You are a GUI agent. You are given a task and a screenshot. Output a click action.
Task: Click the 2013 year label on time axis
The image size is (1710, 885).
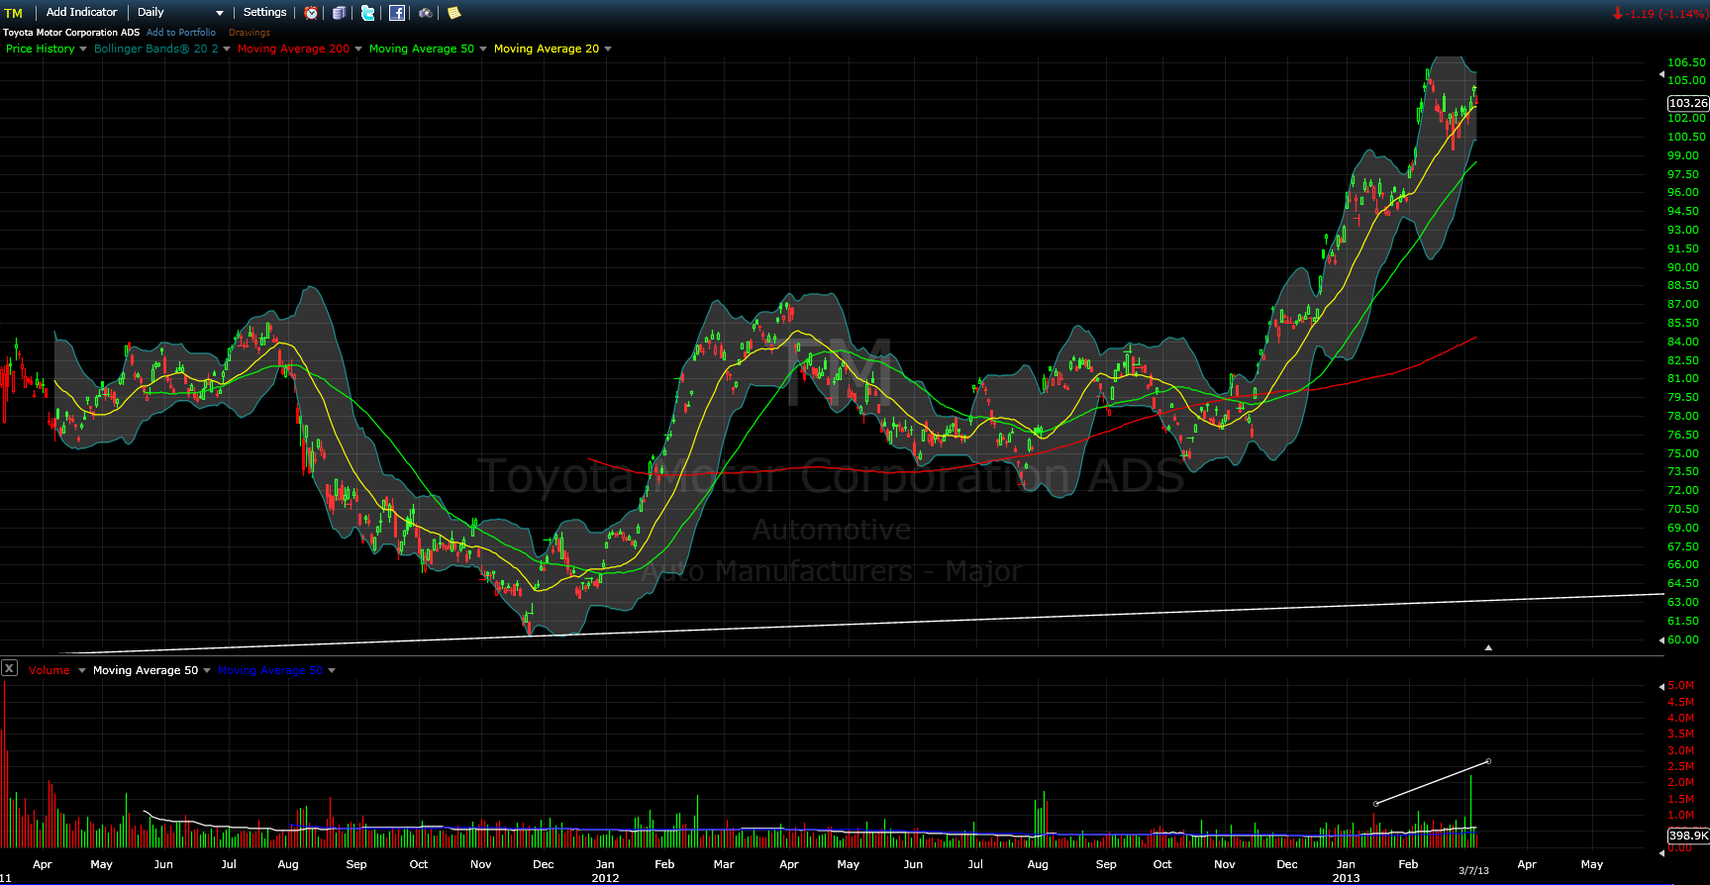1346,878
